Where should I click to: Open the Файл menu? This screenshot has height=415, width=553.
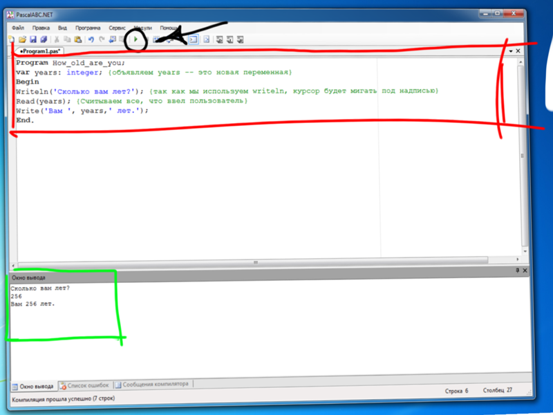pos(18,28)
